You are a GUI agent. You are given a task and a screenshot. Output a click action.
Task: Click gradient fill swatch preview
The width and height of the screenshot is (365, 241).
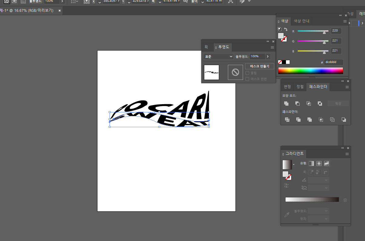pos(287,165)
